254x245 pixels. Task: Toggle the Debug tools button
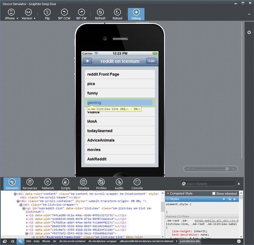[x=136, y=14]
